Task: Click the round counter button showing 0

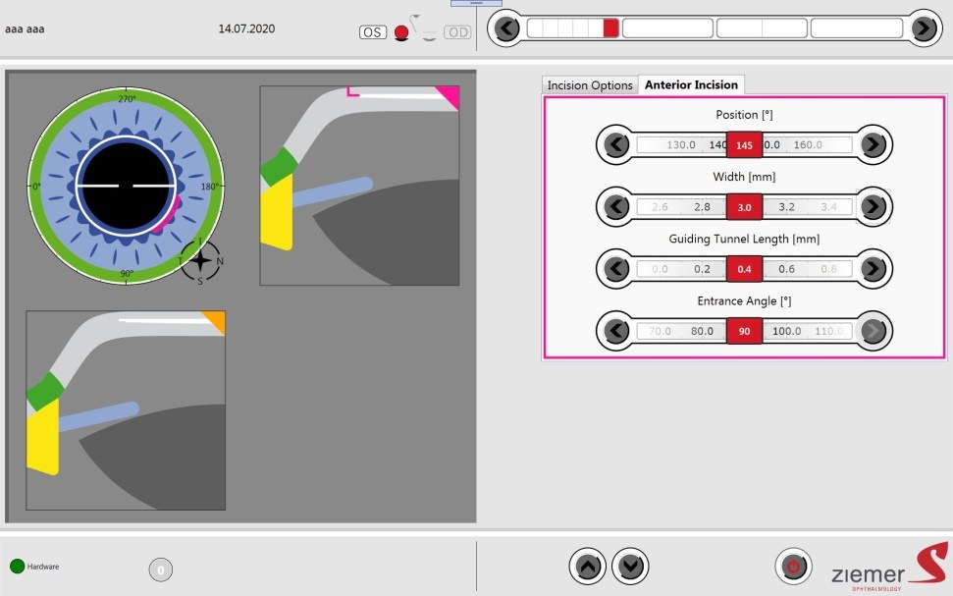Action: point(160,569)
